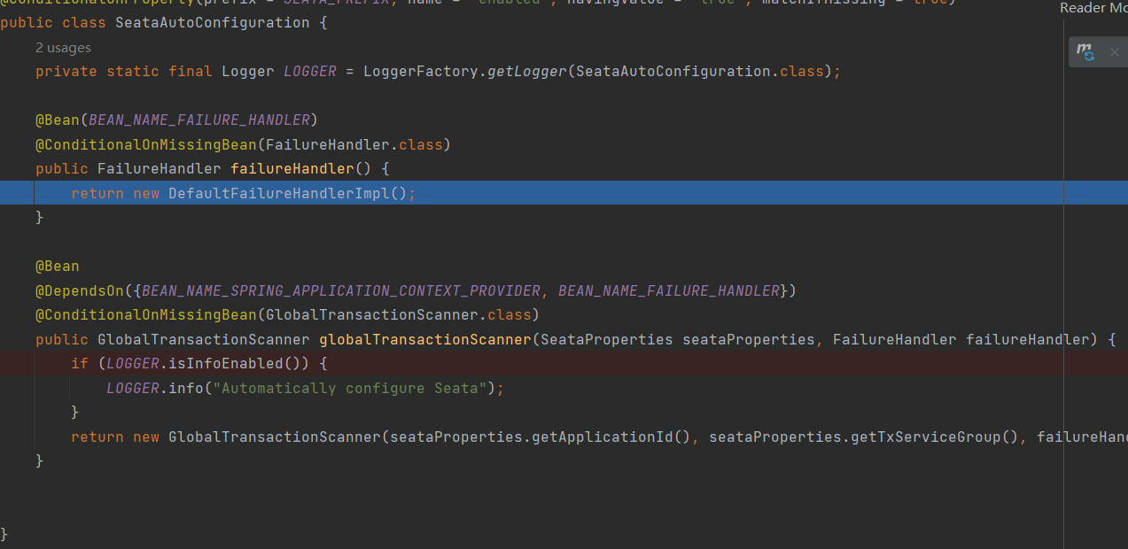Click the globalTransactionScanner method name
Viewport: 1128px width, 549px height.
point(425,339)
